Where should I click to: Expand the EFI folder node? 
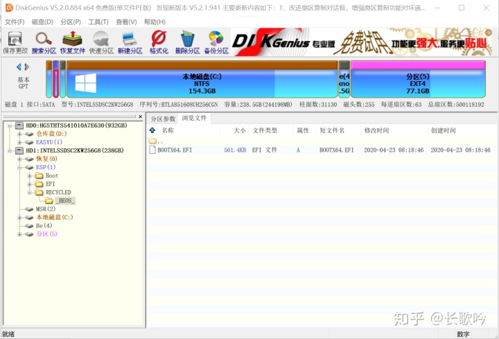29,184
